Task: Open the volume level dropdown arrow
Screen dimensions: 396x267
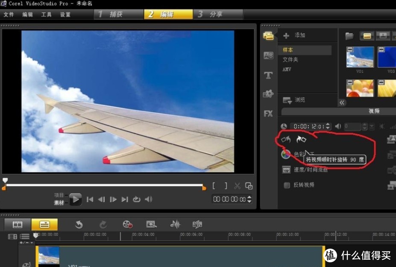Action: tap(372, 126)
